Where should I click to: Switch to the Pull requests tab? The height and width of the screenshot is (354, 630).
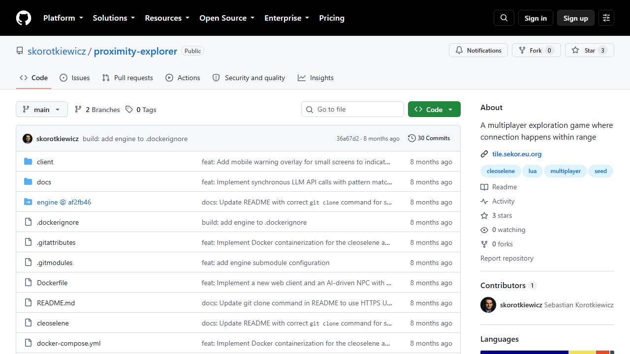pos(127,78)
